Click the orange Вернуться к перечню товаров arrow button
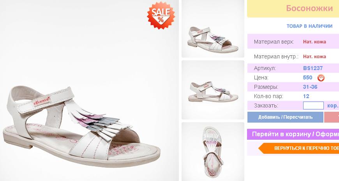Screen dimensions: 339x181 click(x=299, y=148)
